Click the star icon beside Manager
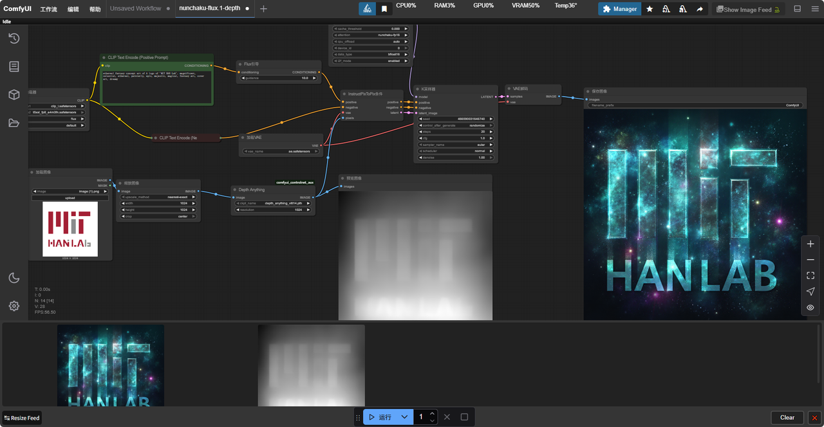The image size is (824, 427). [x=650, y=9]
